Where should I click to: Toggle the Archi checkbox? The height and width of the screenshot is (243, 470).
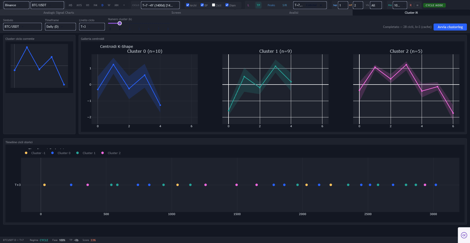188,5
